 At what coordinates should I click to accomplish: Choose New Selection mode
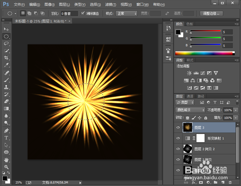23,13
